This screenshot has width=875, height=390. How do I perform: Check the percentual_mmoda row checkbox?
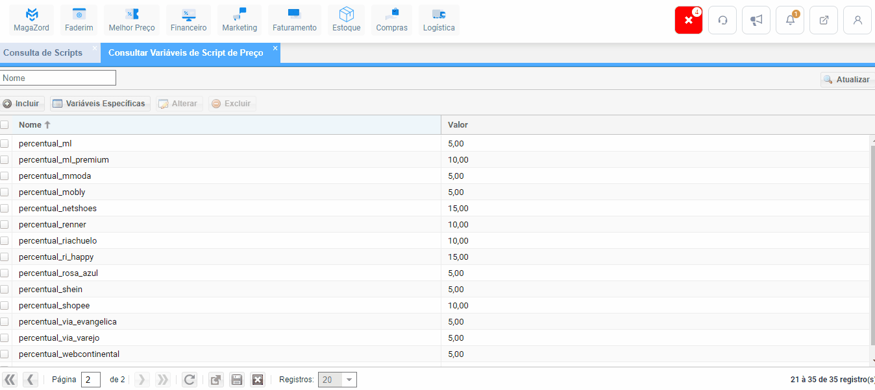pos(5,176)
